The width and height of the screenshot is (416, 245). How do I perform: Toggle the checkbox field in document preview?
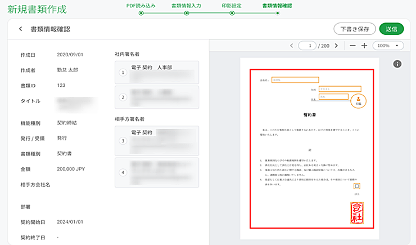coord(357,186)
